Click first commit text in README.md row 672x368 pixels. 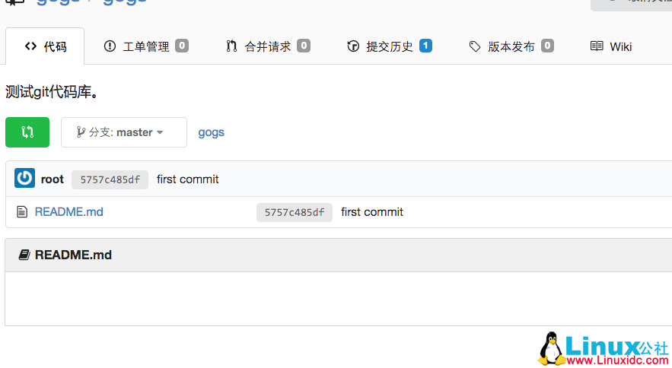372,212
